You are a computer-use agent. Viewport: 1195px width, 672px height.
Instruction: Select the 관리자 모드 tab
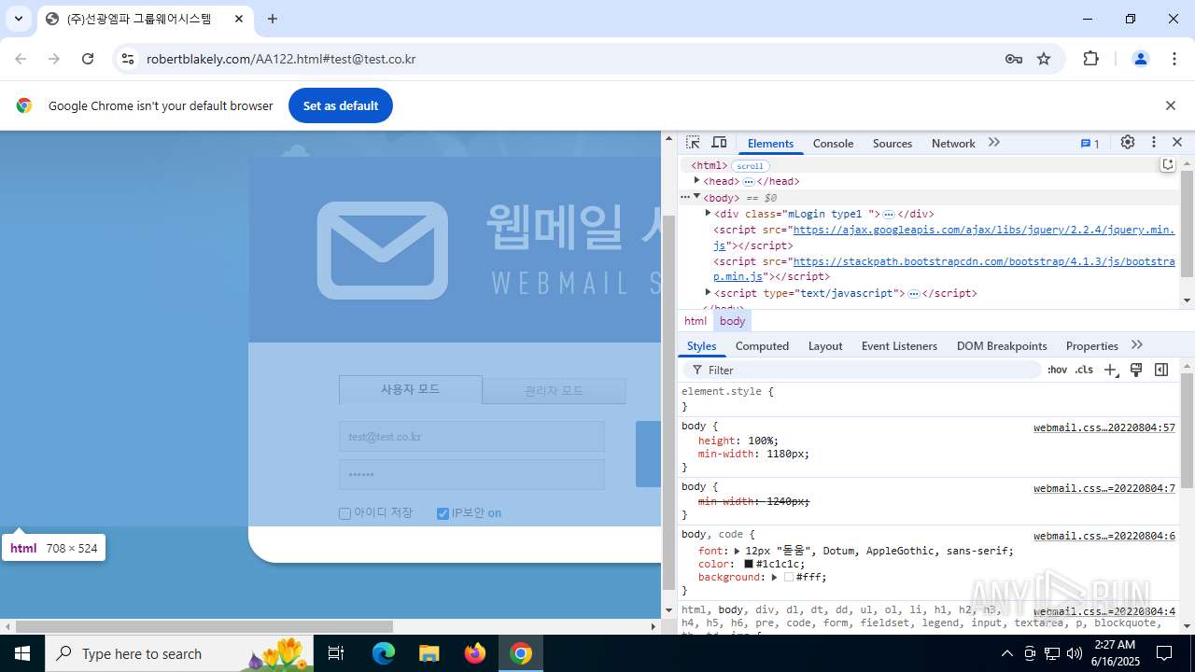pos(555,390)
